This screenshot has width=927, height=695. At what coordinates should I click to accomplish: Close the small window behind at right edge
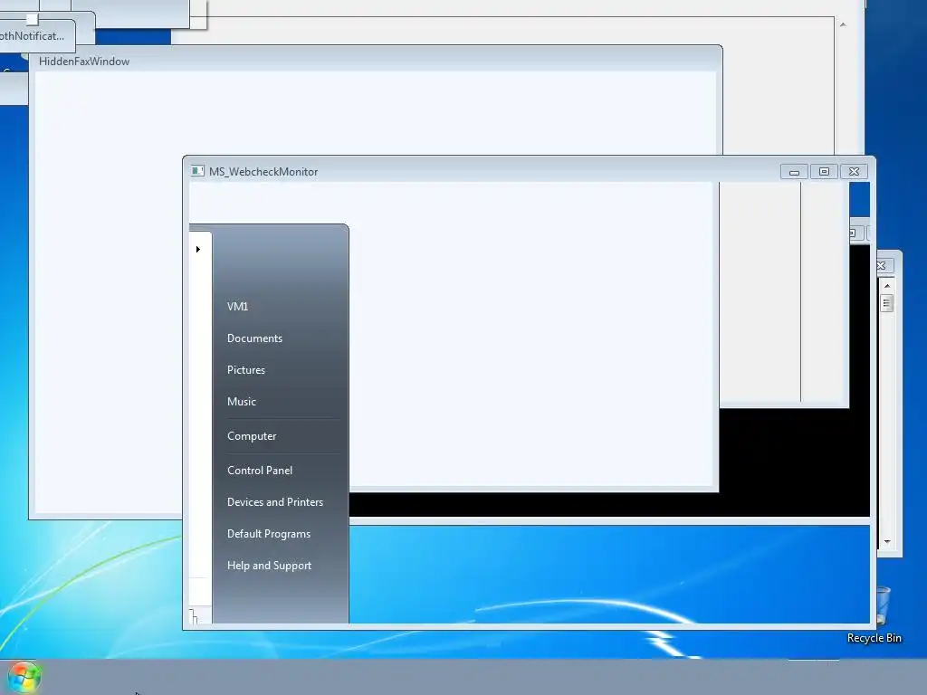882,266
